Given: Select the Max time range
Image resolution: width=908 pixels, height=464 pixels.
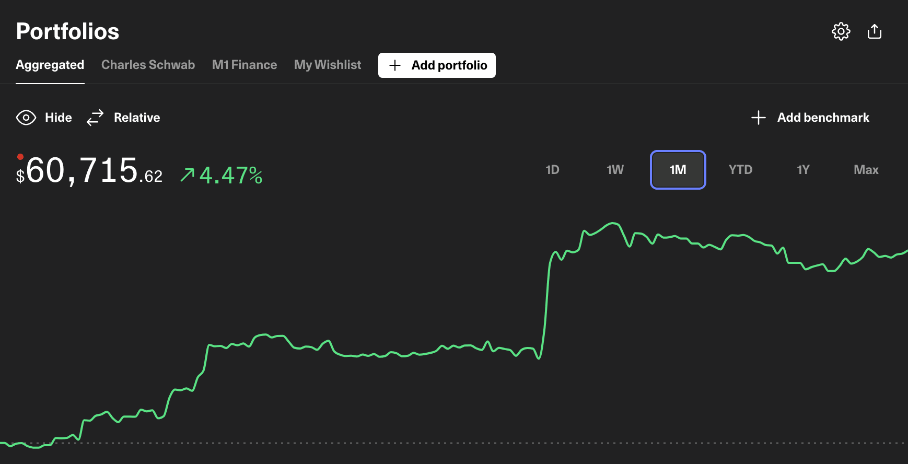Looking at the screenshot, I should (x=866, y=170).
